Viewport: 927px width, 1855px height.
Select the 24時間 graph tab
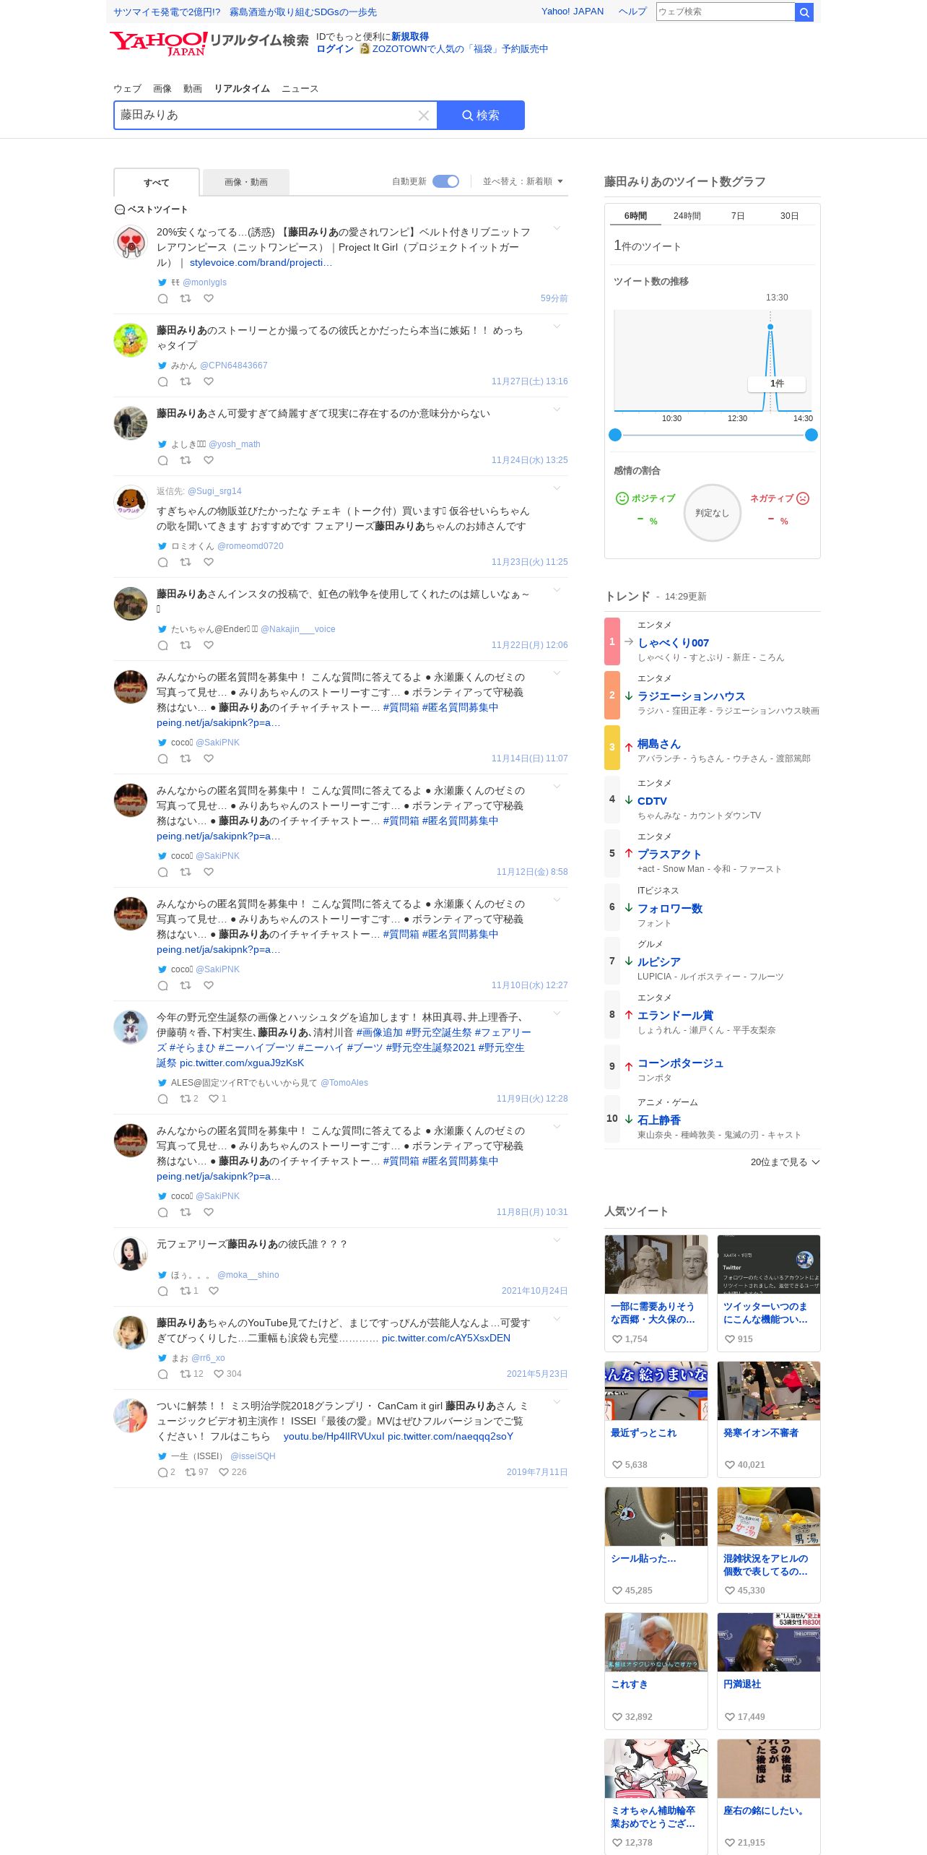(687, 216)
